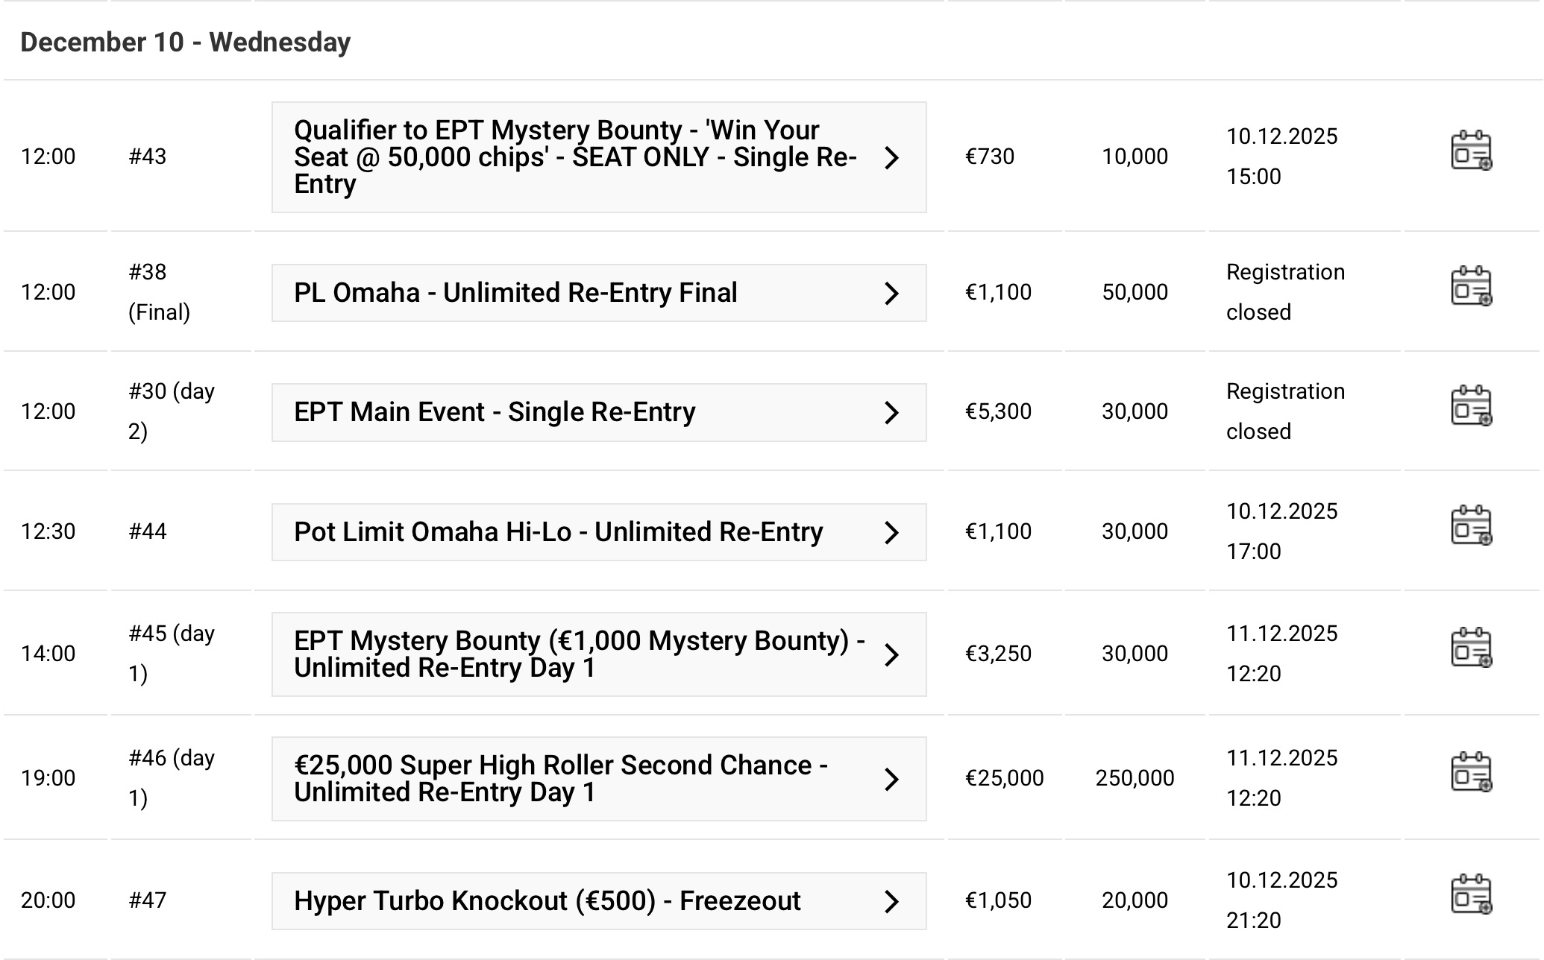Click calendar icon for Omaha Hi-Lo event

click(x=1470, y=526)
